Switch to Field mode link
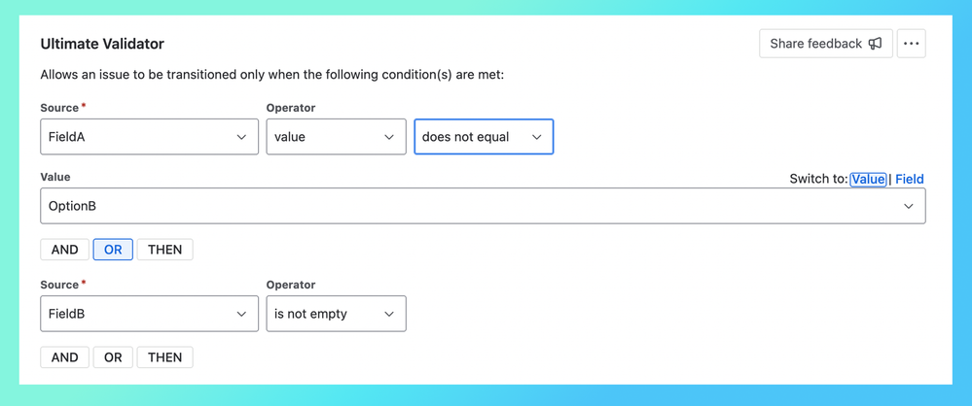The width and height of the screenshot is (972, 406). pyautogui.click(x=909, y=179)
